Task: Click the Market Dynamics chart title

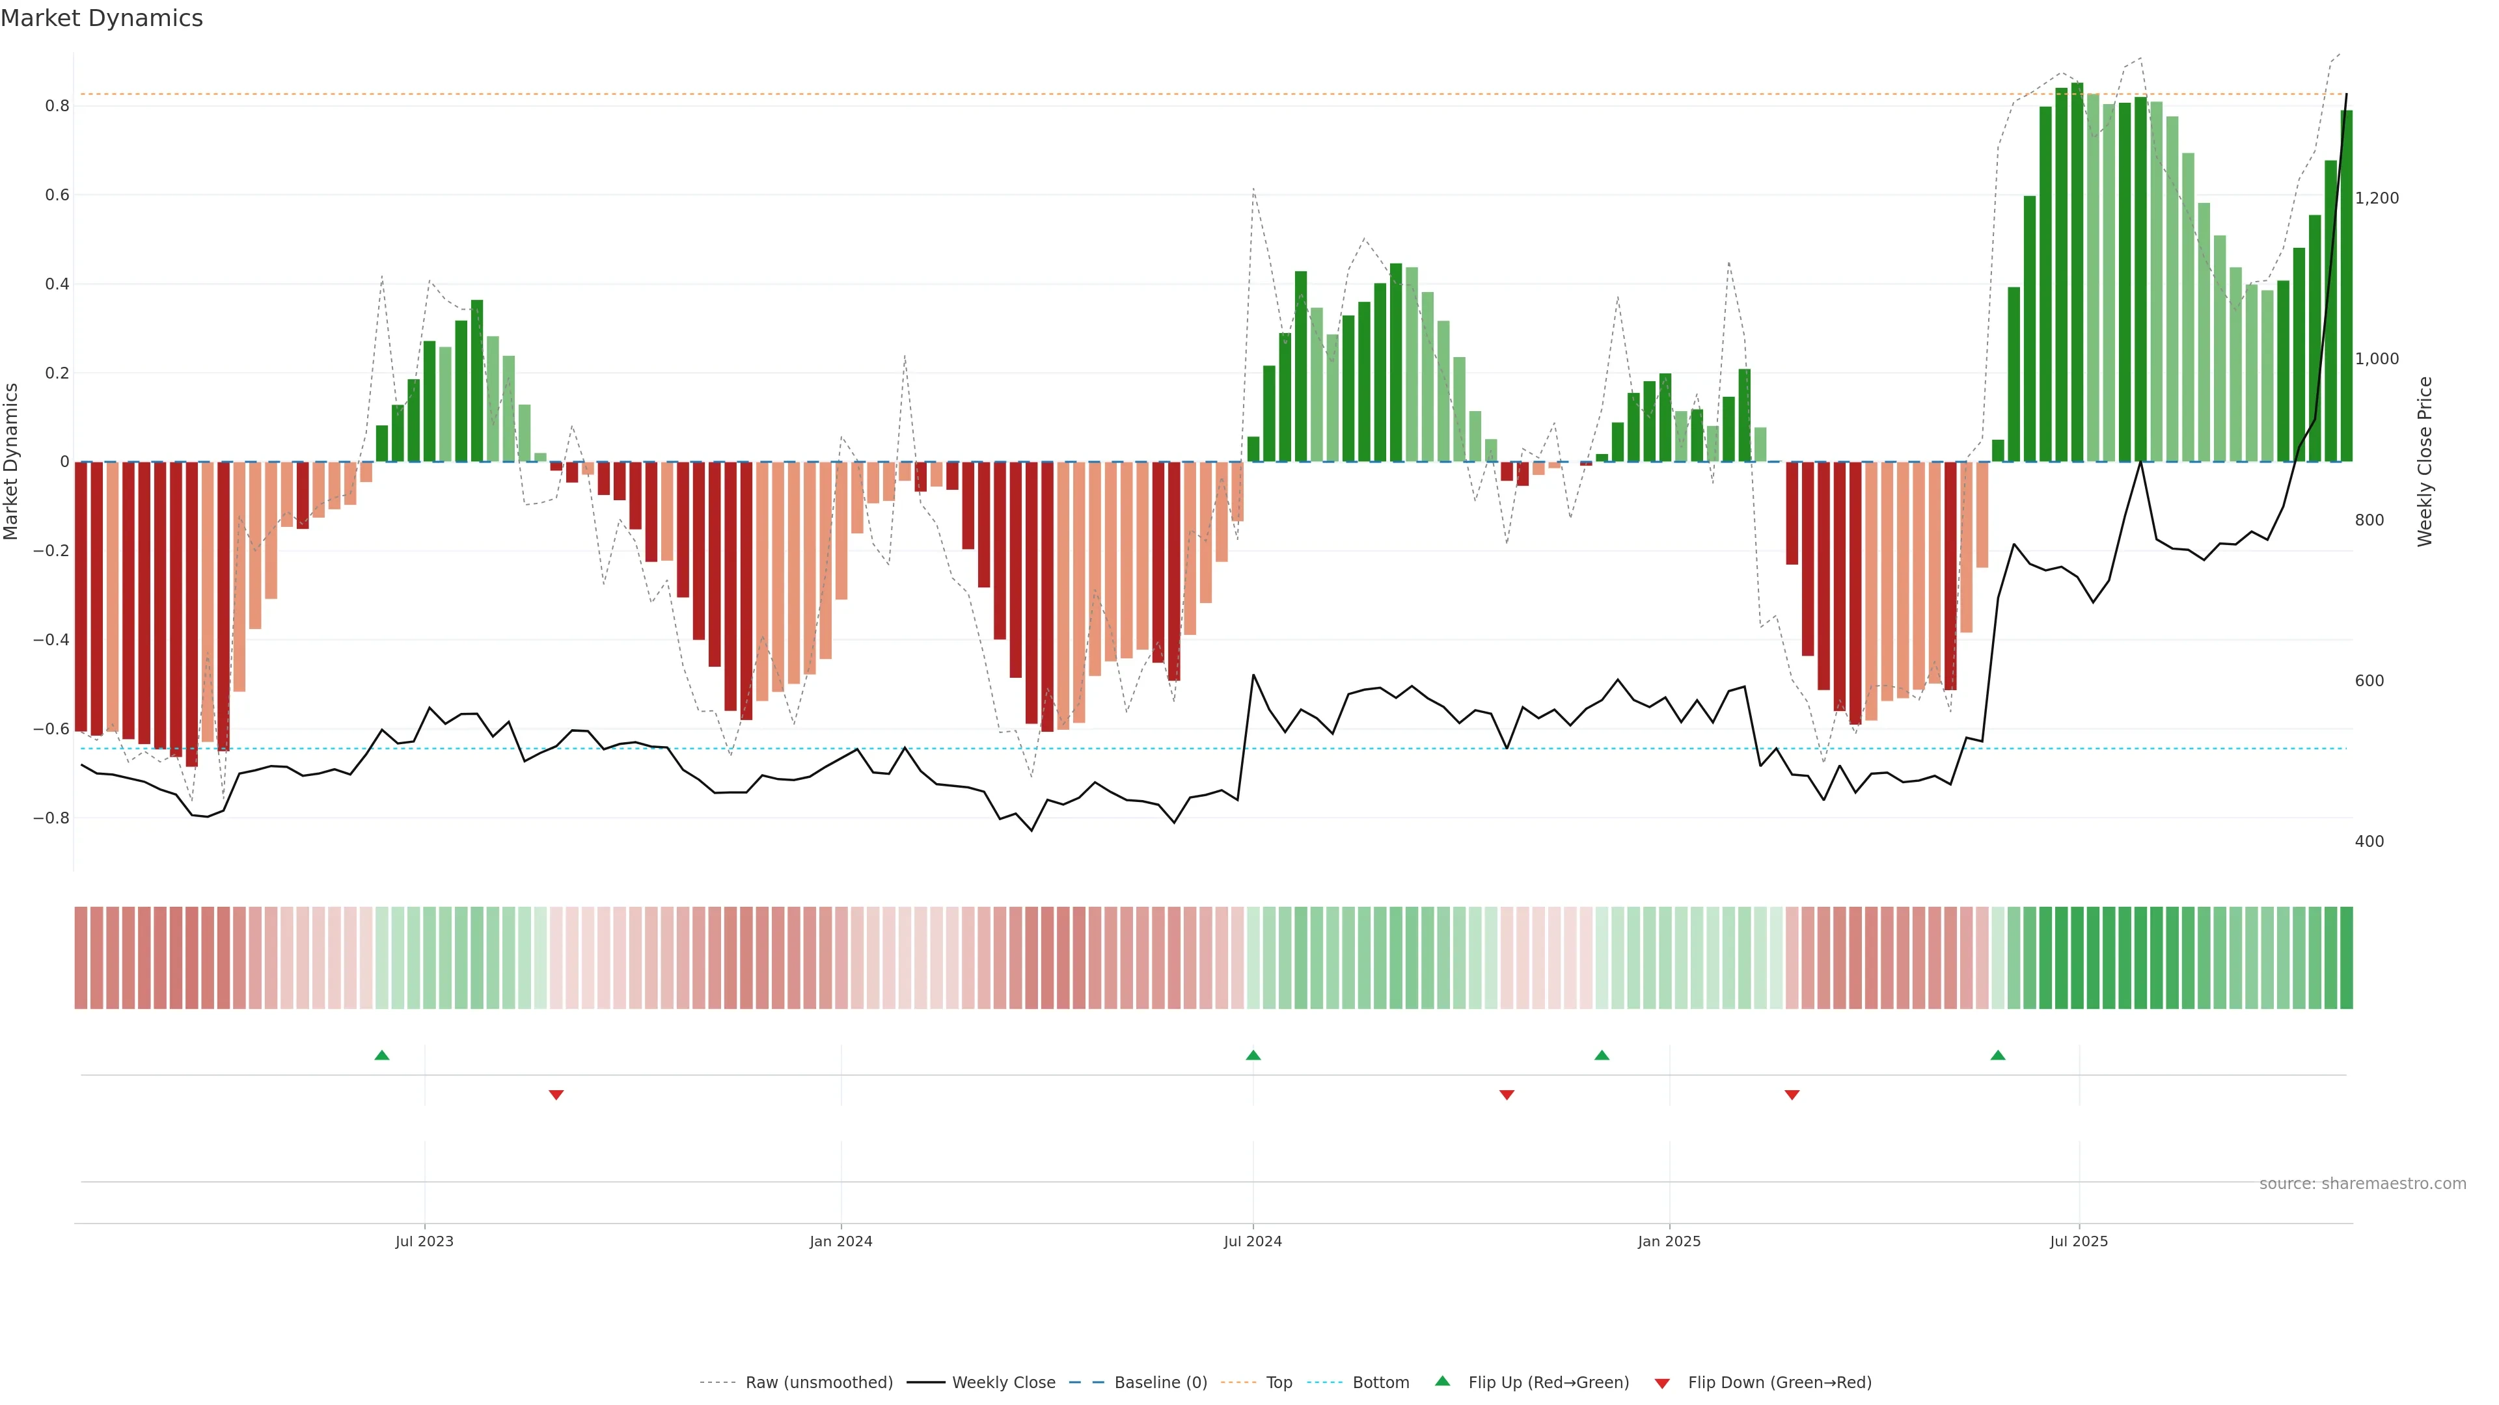Action: [102, 18]
